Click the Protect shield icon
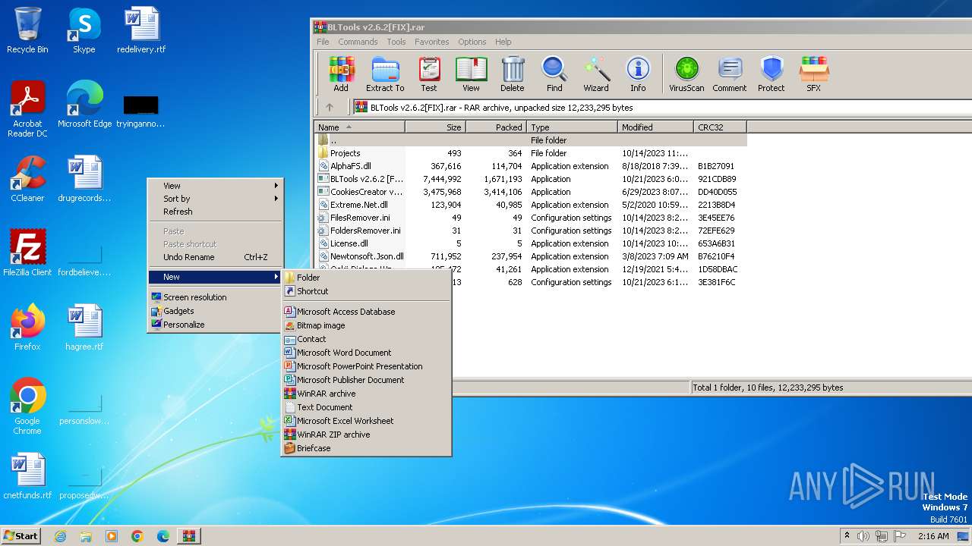972x546 pixels. pyautogui.click(x=771, y=74)
